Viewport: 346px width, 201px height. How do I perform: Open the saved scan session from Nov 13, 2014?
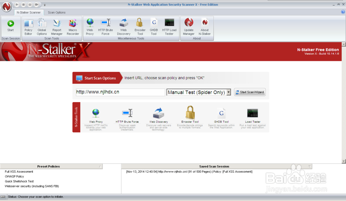[189, 172]
